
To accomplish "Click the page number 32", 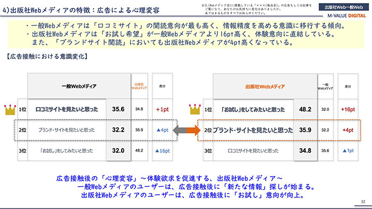I will [363, 202].
